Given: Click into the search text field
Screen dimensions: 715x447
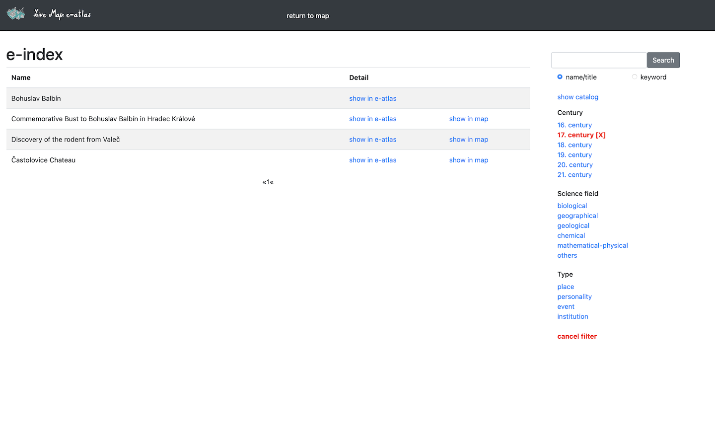Looking at the screenshot, I should click(598, 60).
